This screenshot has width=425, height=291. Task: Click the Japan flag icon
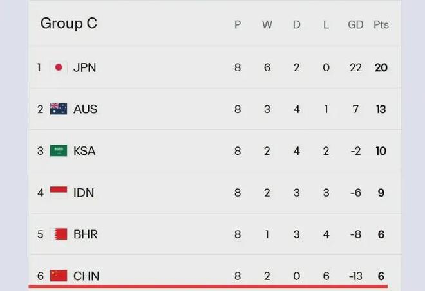(x=59, y=67)
